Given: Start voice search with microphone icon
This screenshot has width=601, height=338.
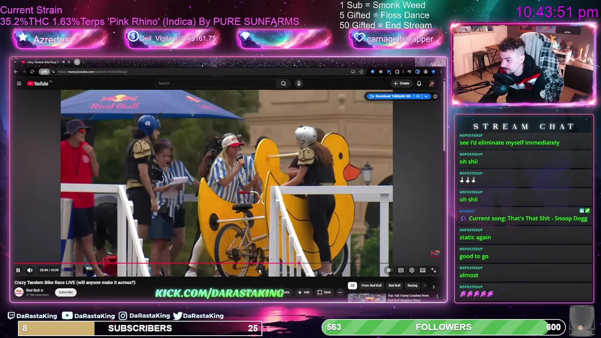Looking at the screenshot, I should (x=299, y=83).
